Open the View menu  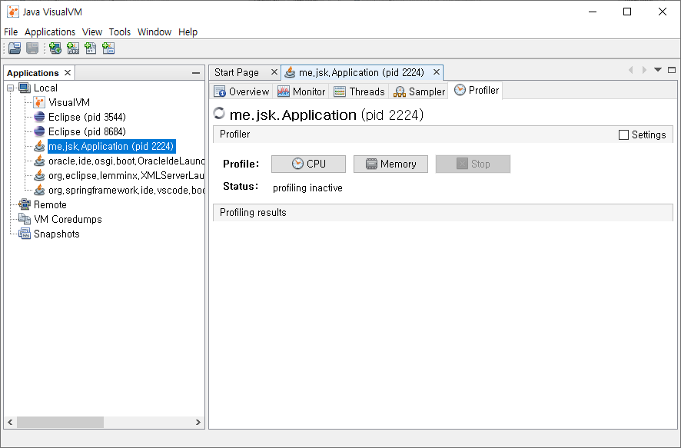point(92,32)
